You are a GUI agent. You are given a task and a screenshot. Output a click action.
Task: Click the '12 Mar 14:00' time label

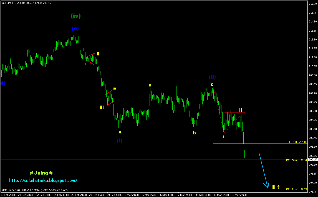point(221,195)
